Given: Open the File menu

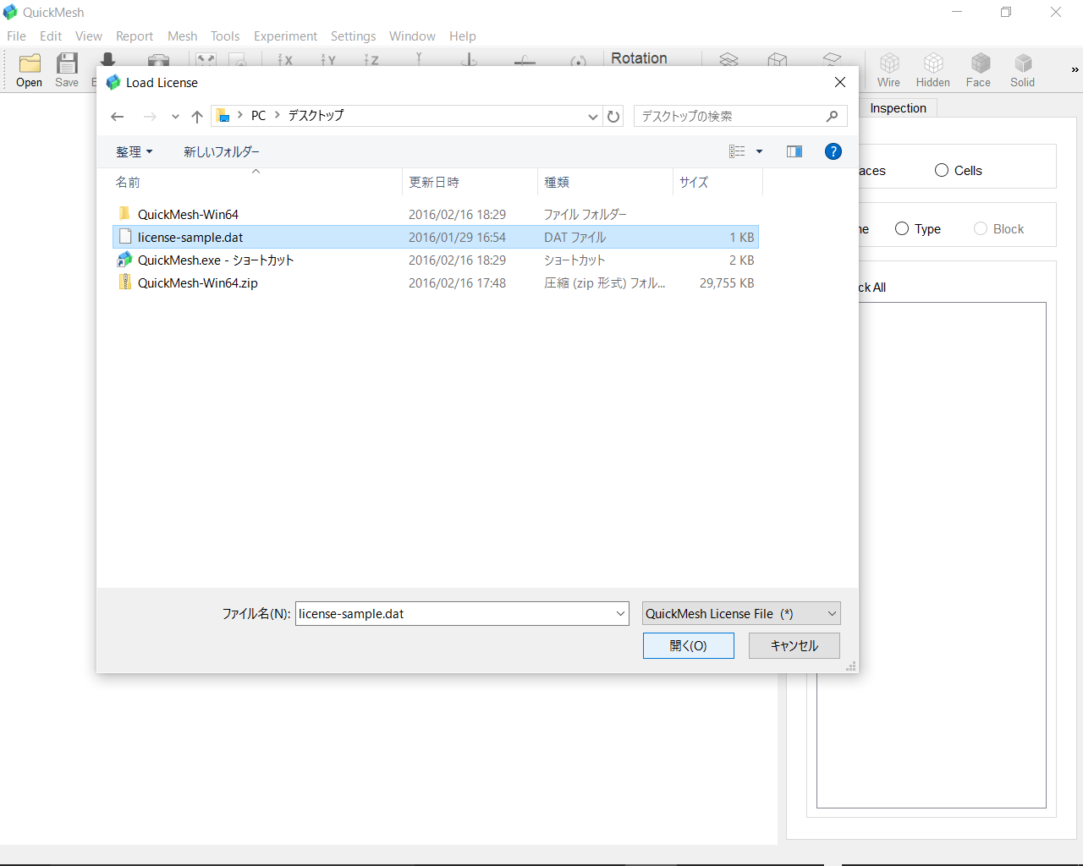Looking at the screenshot, I should 16,36.
